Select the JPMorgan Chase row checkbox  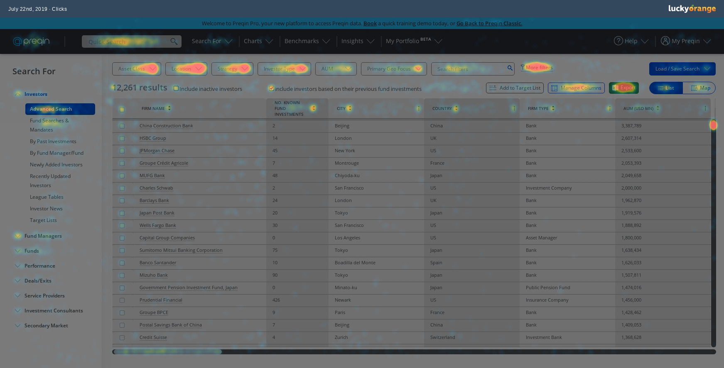[122, 151]
